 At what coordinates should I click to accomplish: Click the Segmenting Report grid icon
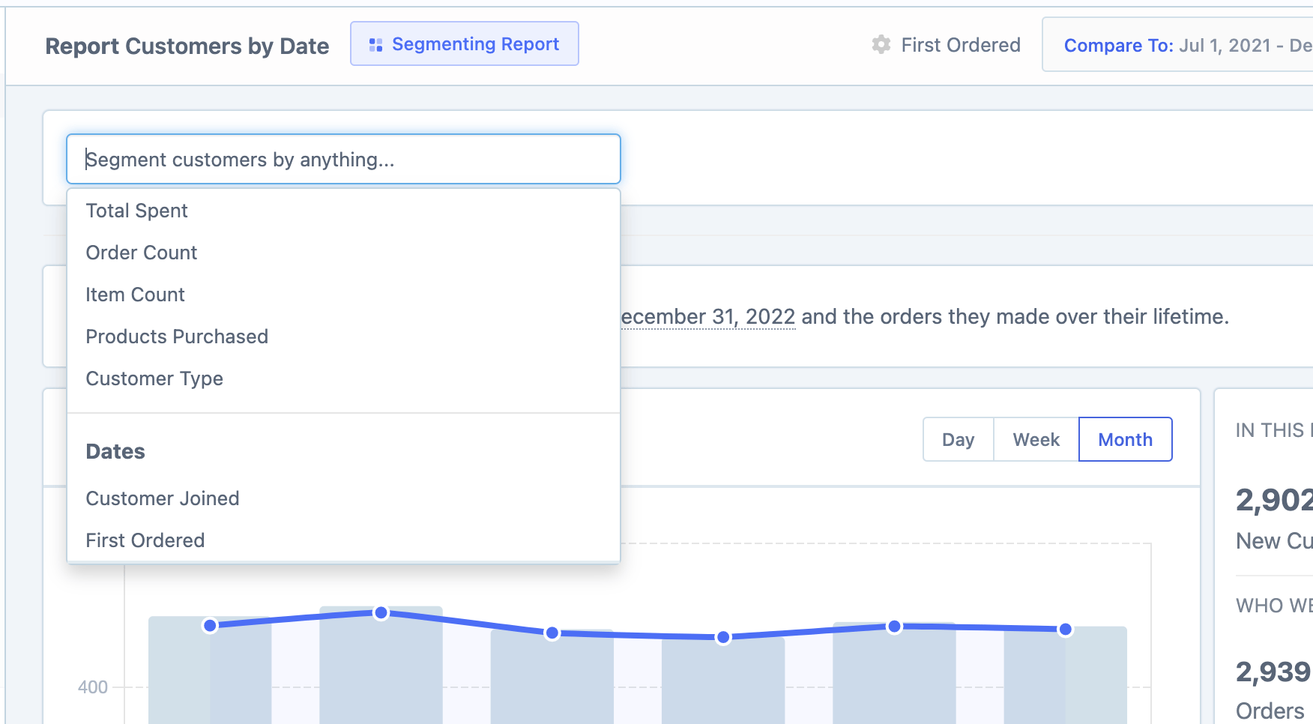click(375, 45)
